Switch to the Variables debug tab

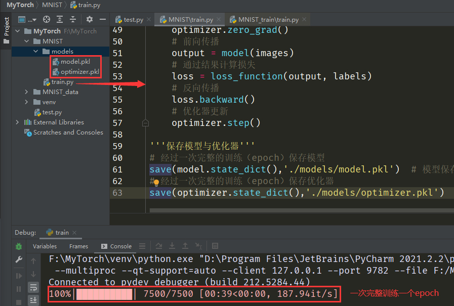pos(45,246)
